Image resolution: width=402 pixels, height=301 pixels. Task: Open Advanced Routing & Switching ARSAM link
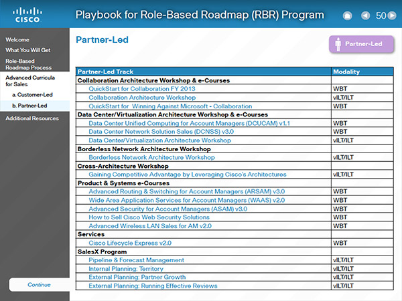pyautogui.click(x=187, y=191)
